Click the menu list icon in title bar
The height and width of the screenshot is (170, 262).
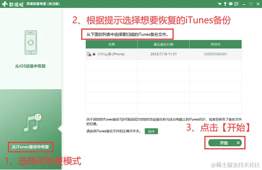pos(236,4)
